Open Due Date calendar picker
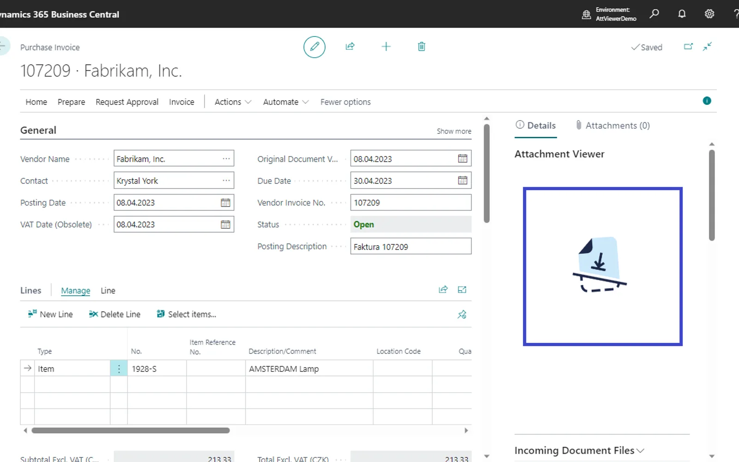 pyautogui.click(x=462, y=181)
